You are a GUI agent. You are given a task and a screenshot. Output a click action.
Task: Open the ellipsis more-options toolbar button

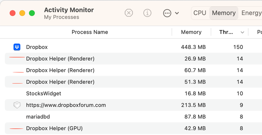(167, 13)
